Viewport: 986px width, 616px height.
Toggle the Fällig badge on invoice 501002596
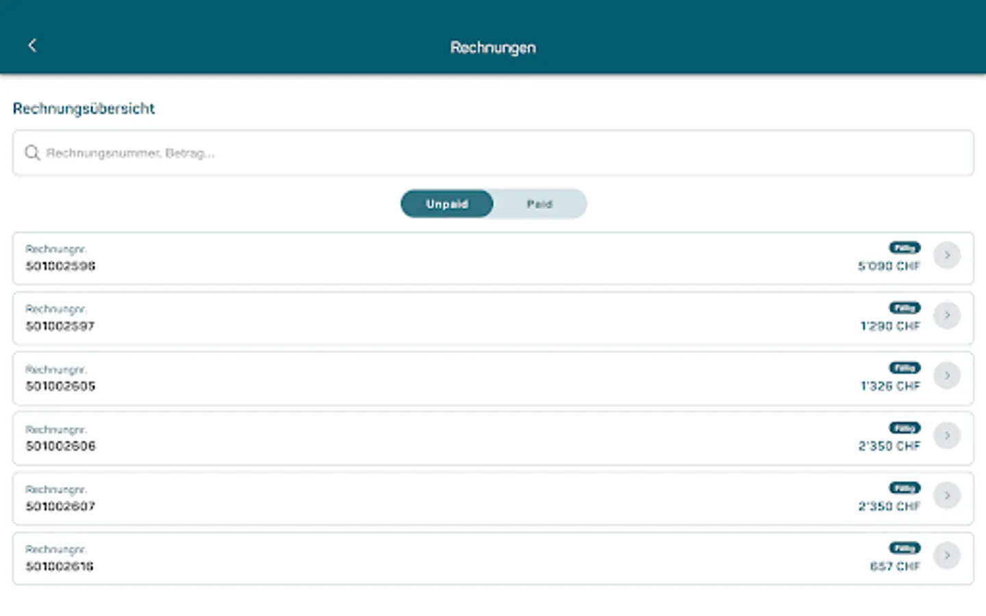coord(905,248)
